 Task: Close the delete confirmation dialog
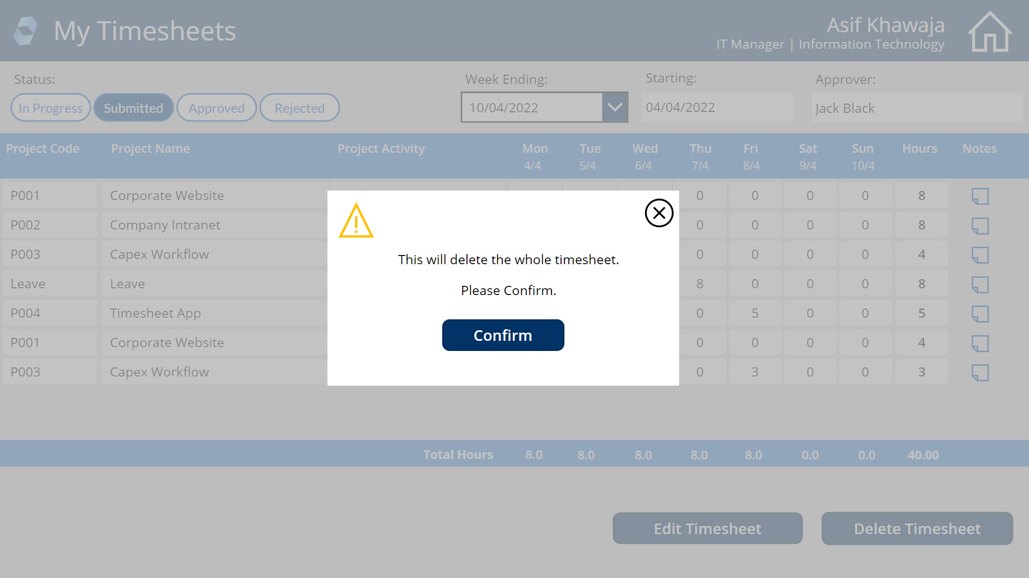click(x=659, y=213)
